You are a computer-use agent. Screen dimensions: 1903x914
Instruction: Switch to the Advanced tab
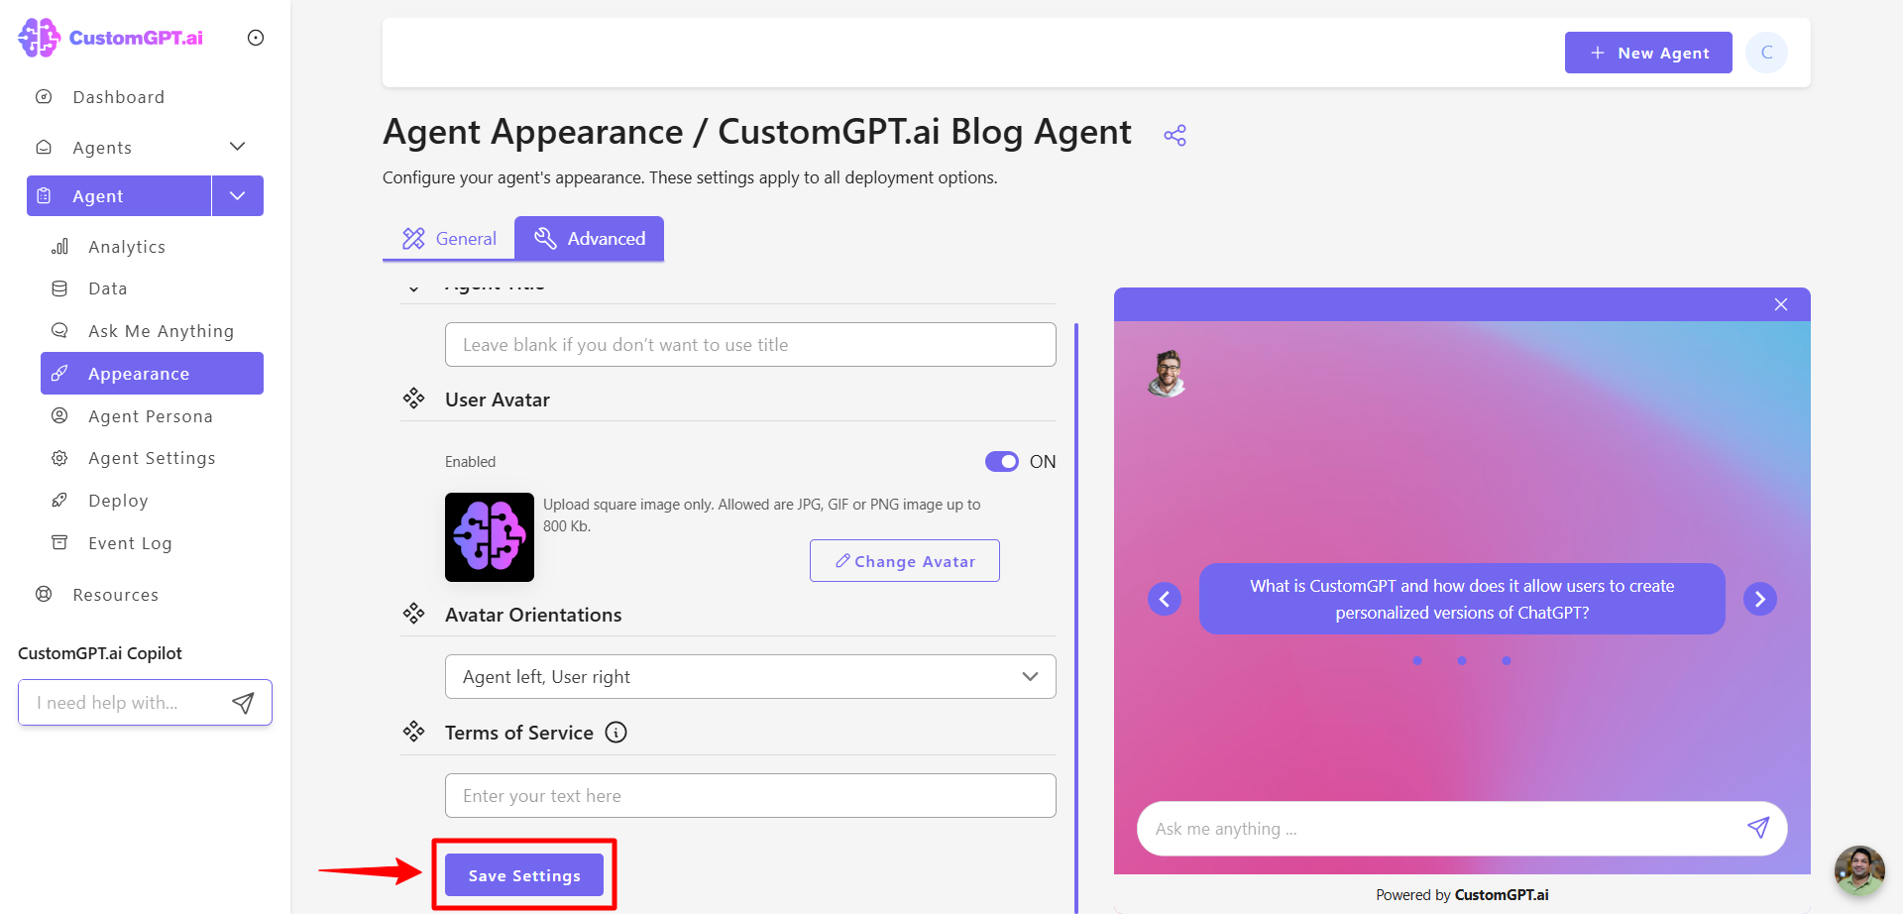coord(590,239)
